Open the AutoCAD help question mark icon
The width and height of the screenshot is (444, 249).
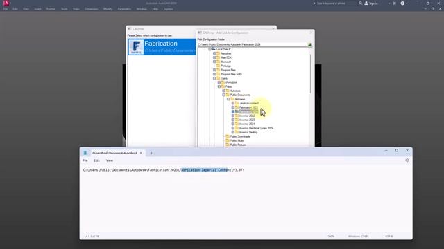402,3
